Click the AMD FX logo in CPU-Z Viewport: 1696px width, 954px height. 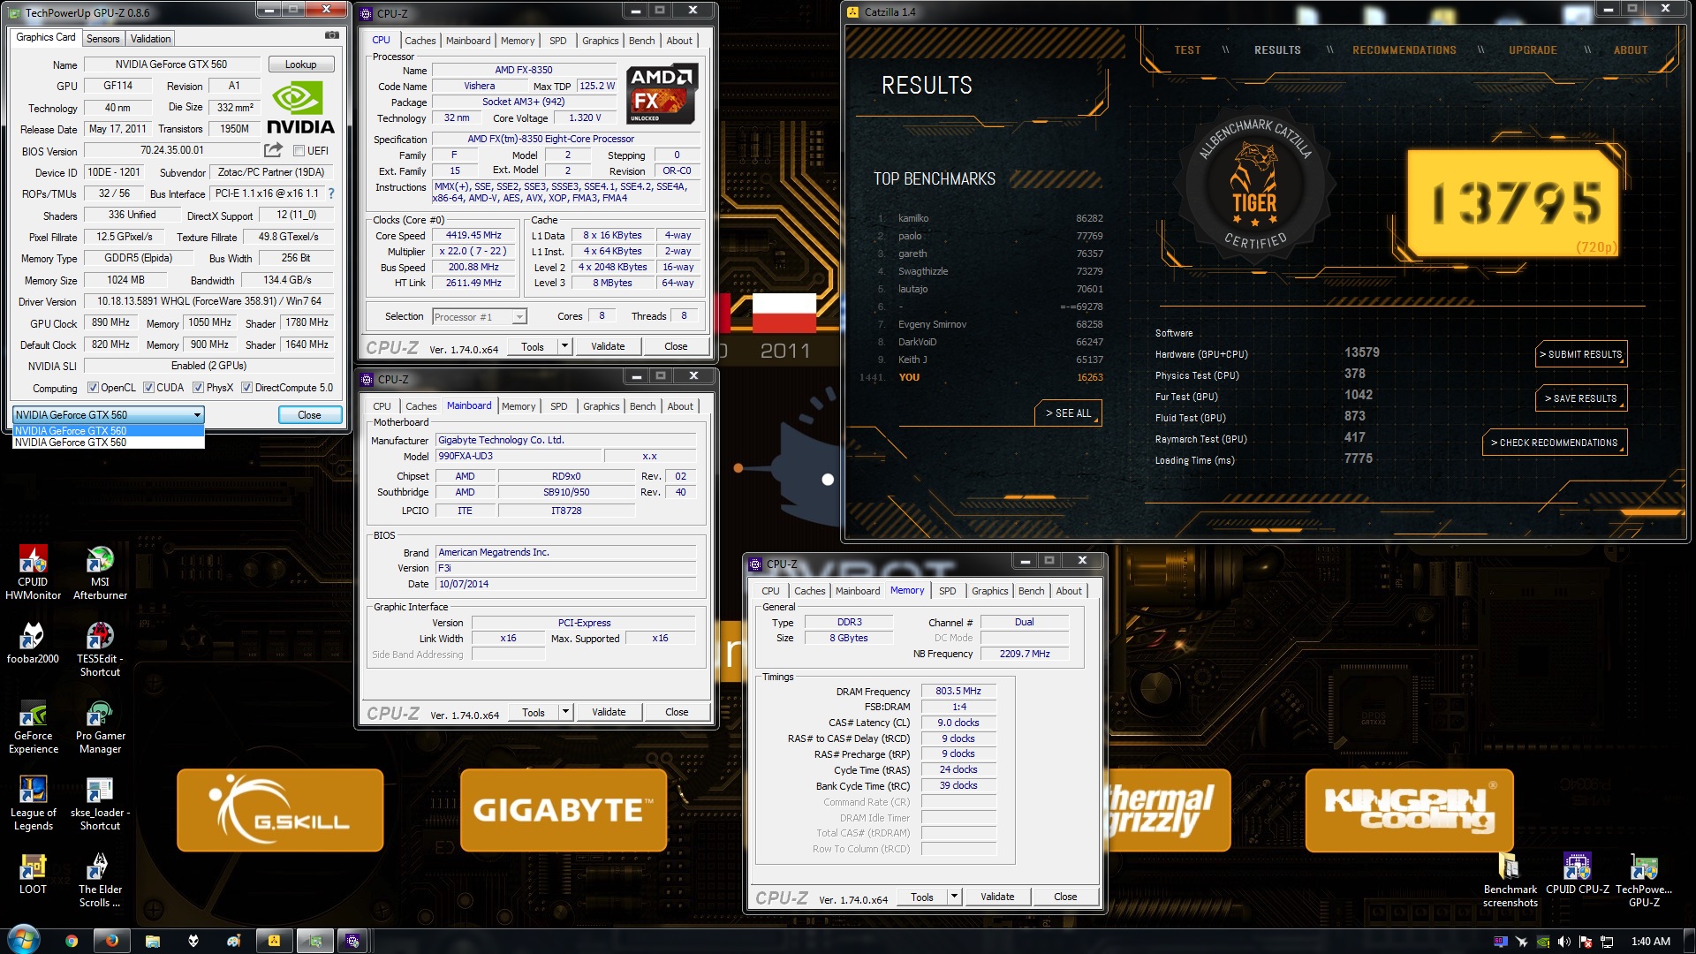[x=661, y=94]
